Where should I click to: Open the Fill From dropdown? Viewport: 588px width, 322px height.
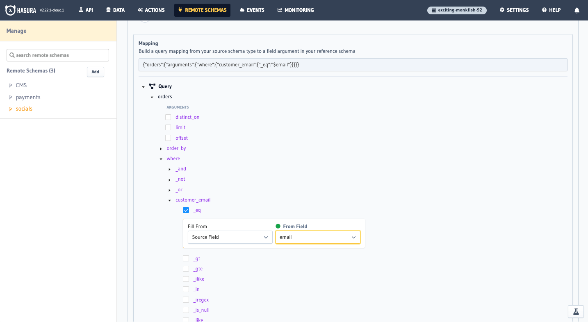coord(230,237)
